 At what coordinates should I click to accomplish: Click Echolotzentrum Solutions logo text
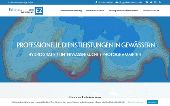pyautogui.click(x=21, y=11)
